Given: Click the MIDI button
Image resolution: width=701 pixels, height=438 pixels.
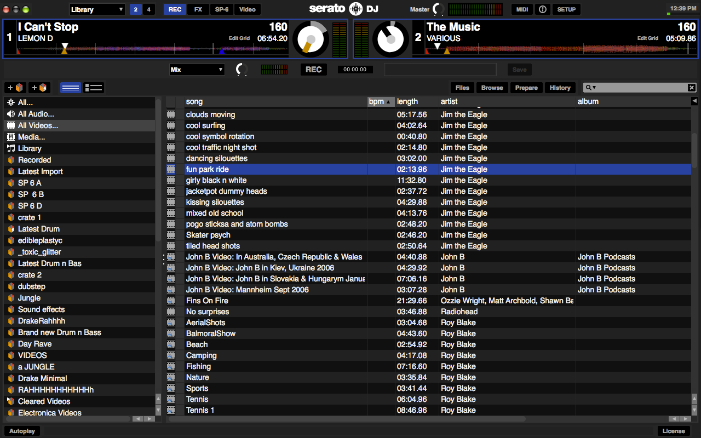Looking at the screenshot, I should click(522, 9).
